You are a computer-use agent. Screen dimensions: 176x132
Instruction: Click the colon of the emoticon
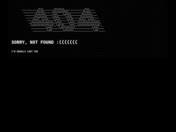pos(58,42)
